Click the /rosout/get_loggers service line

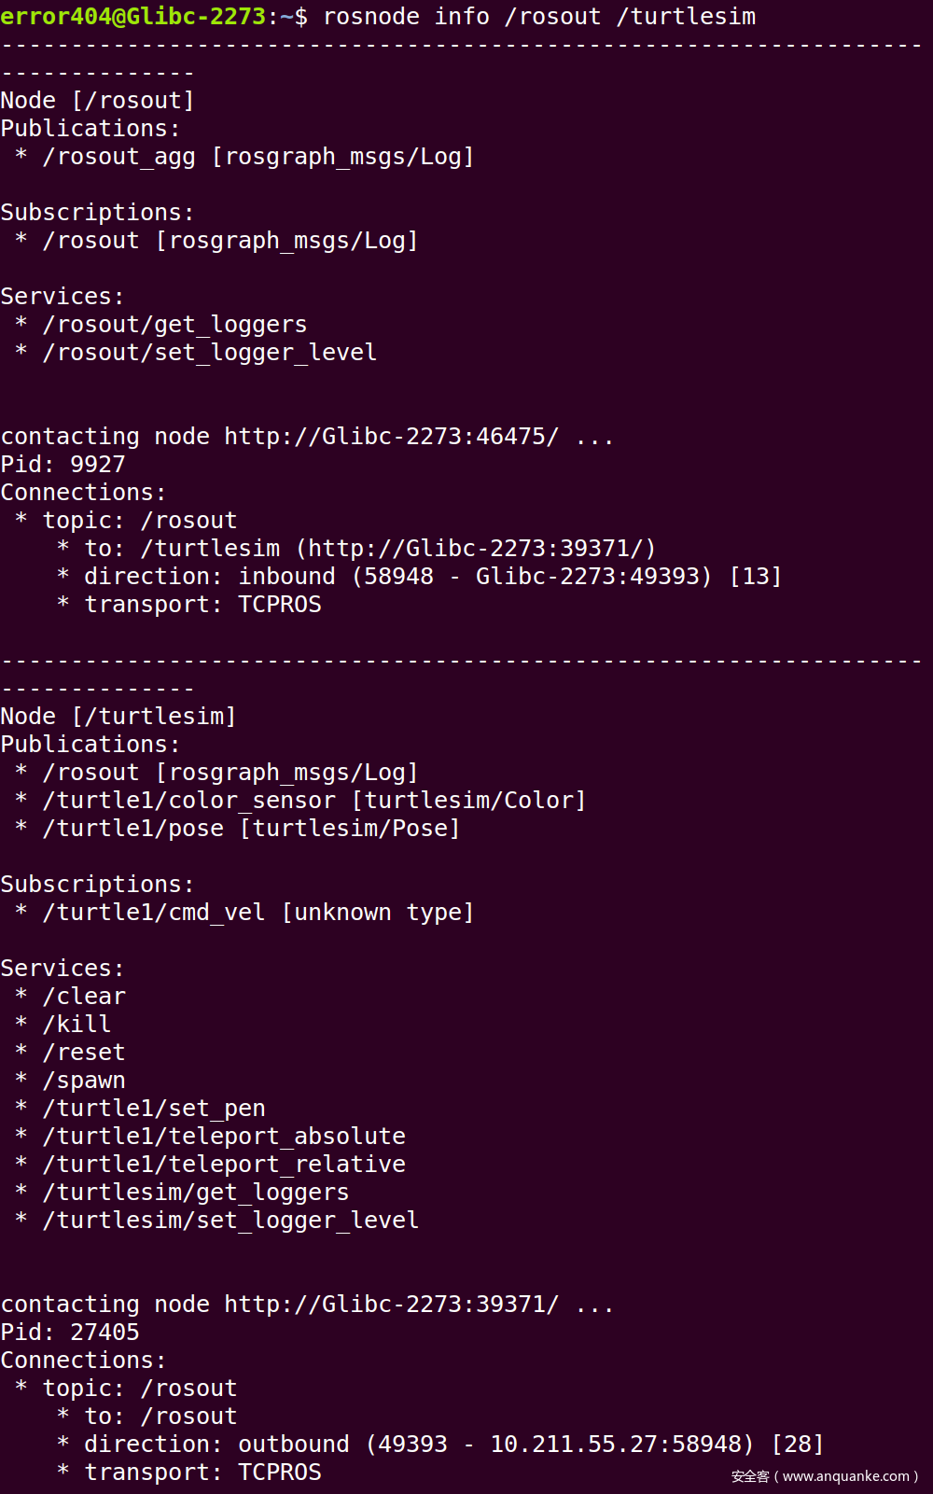[174, 325]
